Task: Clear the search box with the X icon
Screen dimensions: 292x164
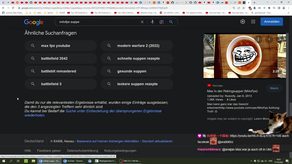Action: pos(142,22)
